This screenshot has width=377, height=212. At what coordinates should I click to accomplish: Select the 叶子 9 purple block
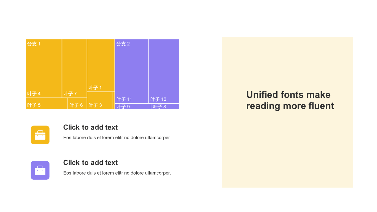[133, 107]
